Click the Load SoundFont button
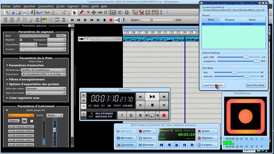 coord(213,85)
